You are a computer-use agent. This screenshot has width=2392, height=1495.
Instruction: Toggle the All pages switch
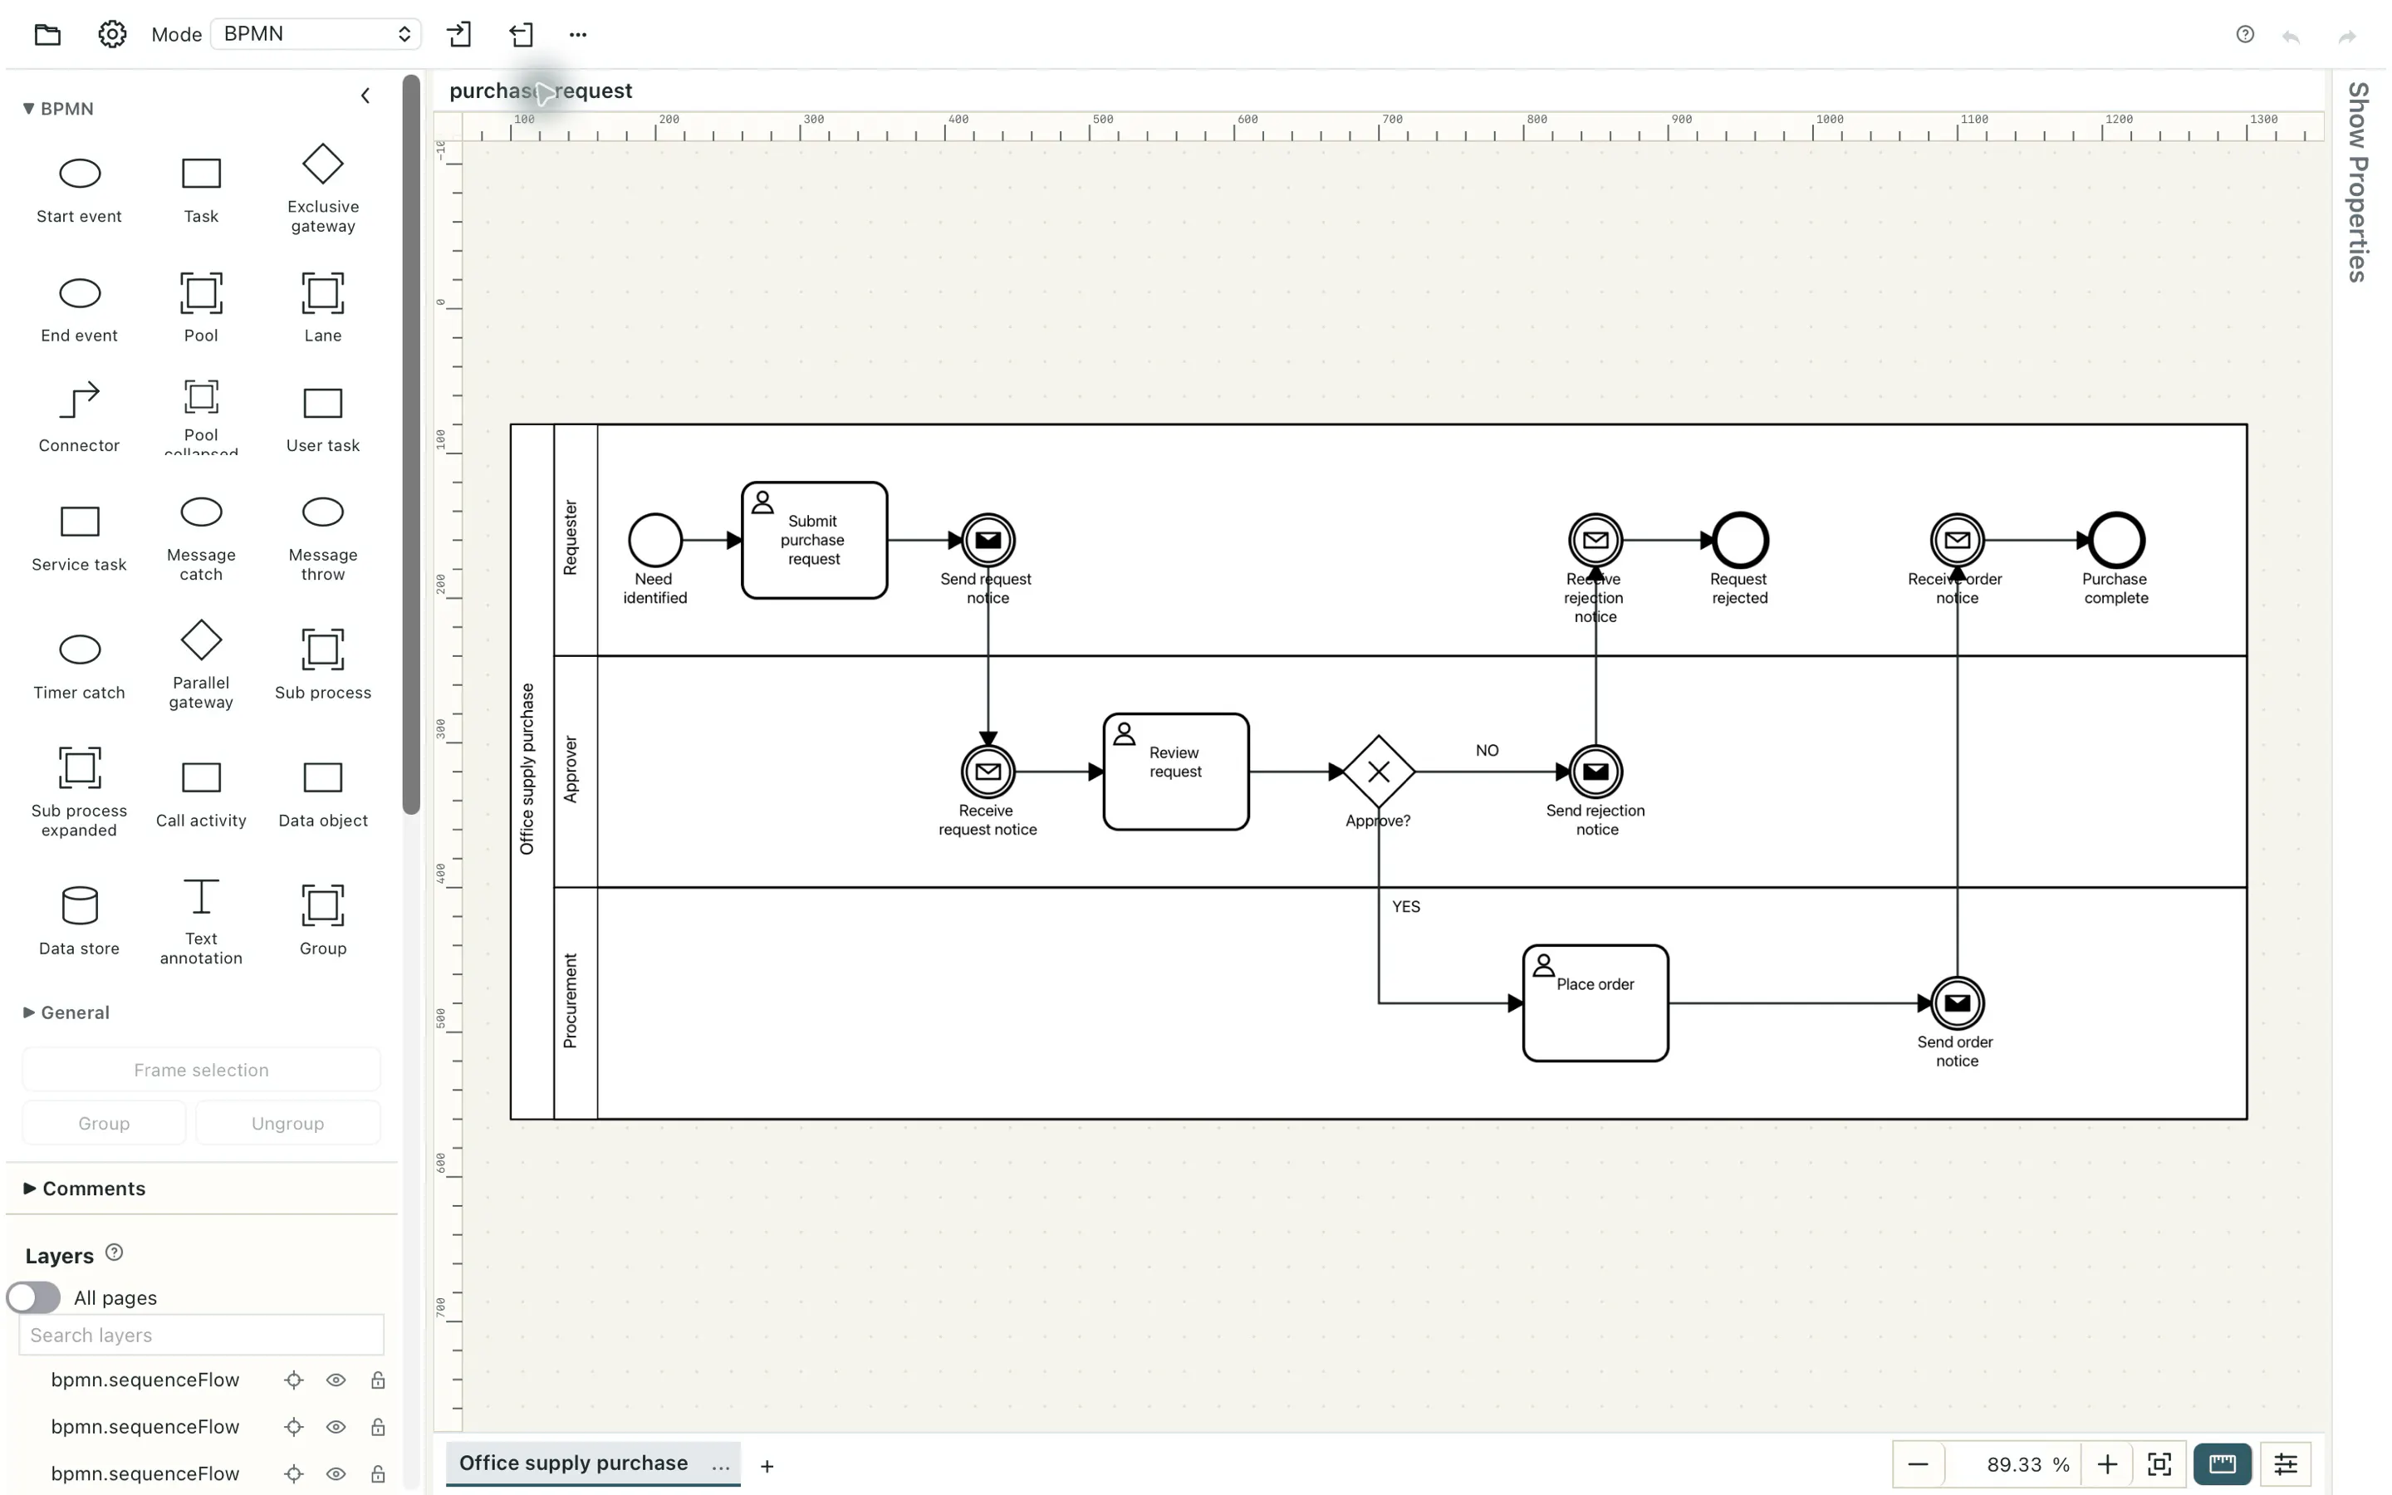click(33, 1297)
